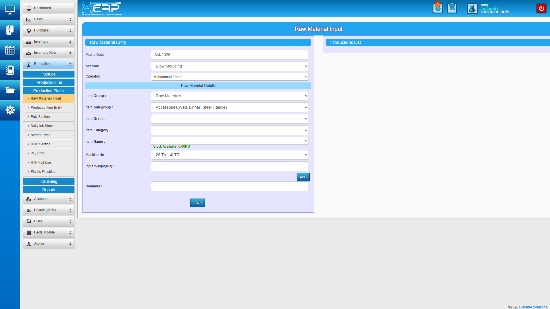This screenshot has width=550, height=309.
Task: Open the Item Sub-group dropdown
Action: tap(229, 107)
